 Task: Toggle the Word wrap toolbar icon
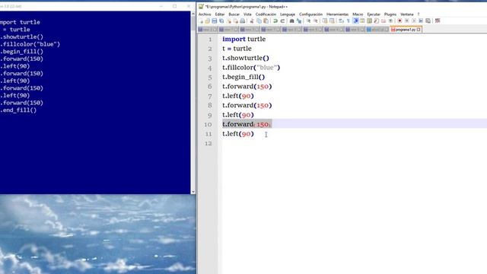[x=341, y=21]
